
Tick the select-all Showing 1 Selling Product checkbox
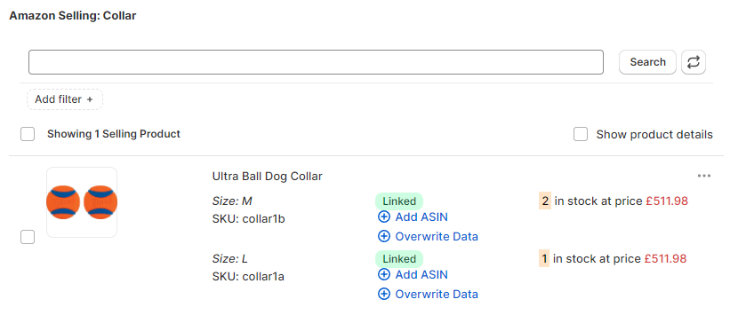[x=28, y=134]
